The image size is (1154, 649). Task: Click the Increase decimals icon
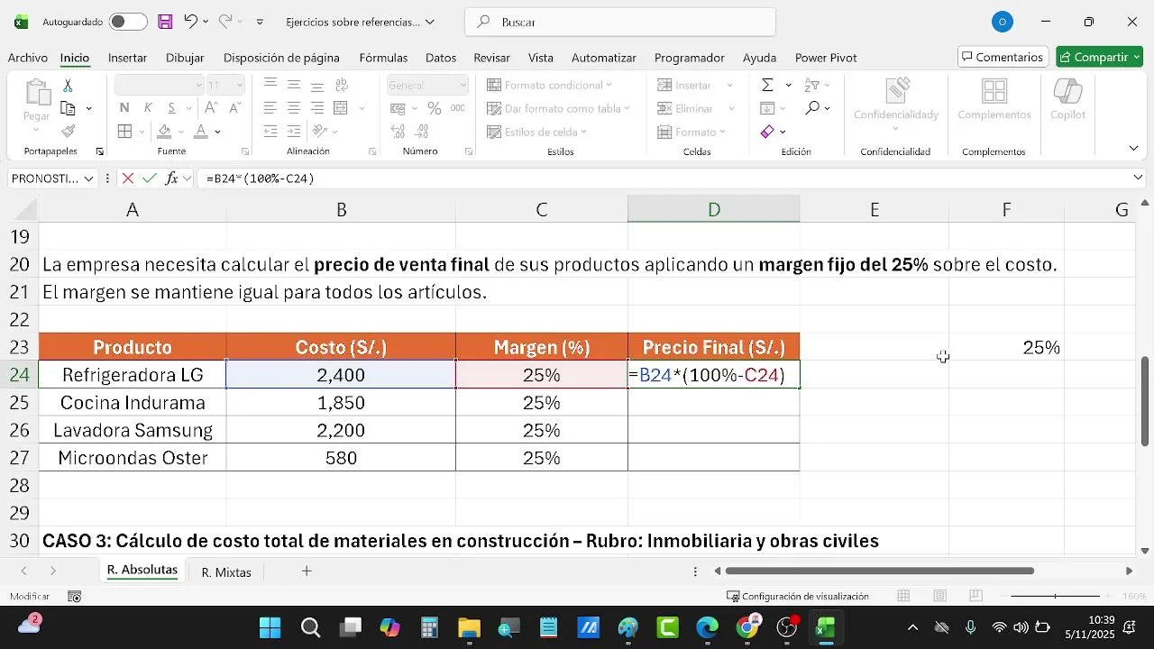point(398,132)
